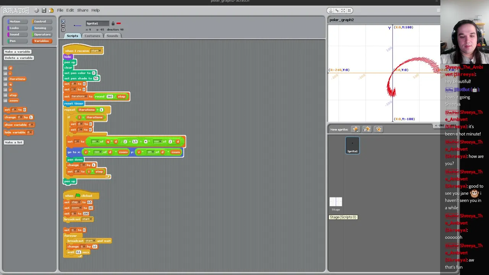Toggle the checkbox for variable zoom
The height and width of the screenshot is (275, 489).
click(5, 100)
